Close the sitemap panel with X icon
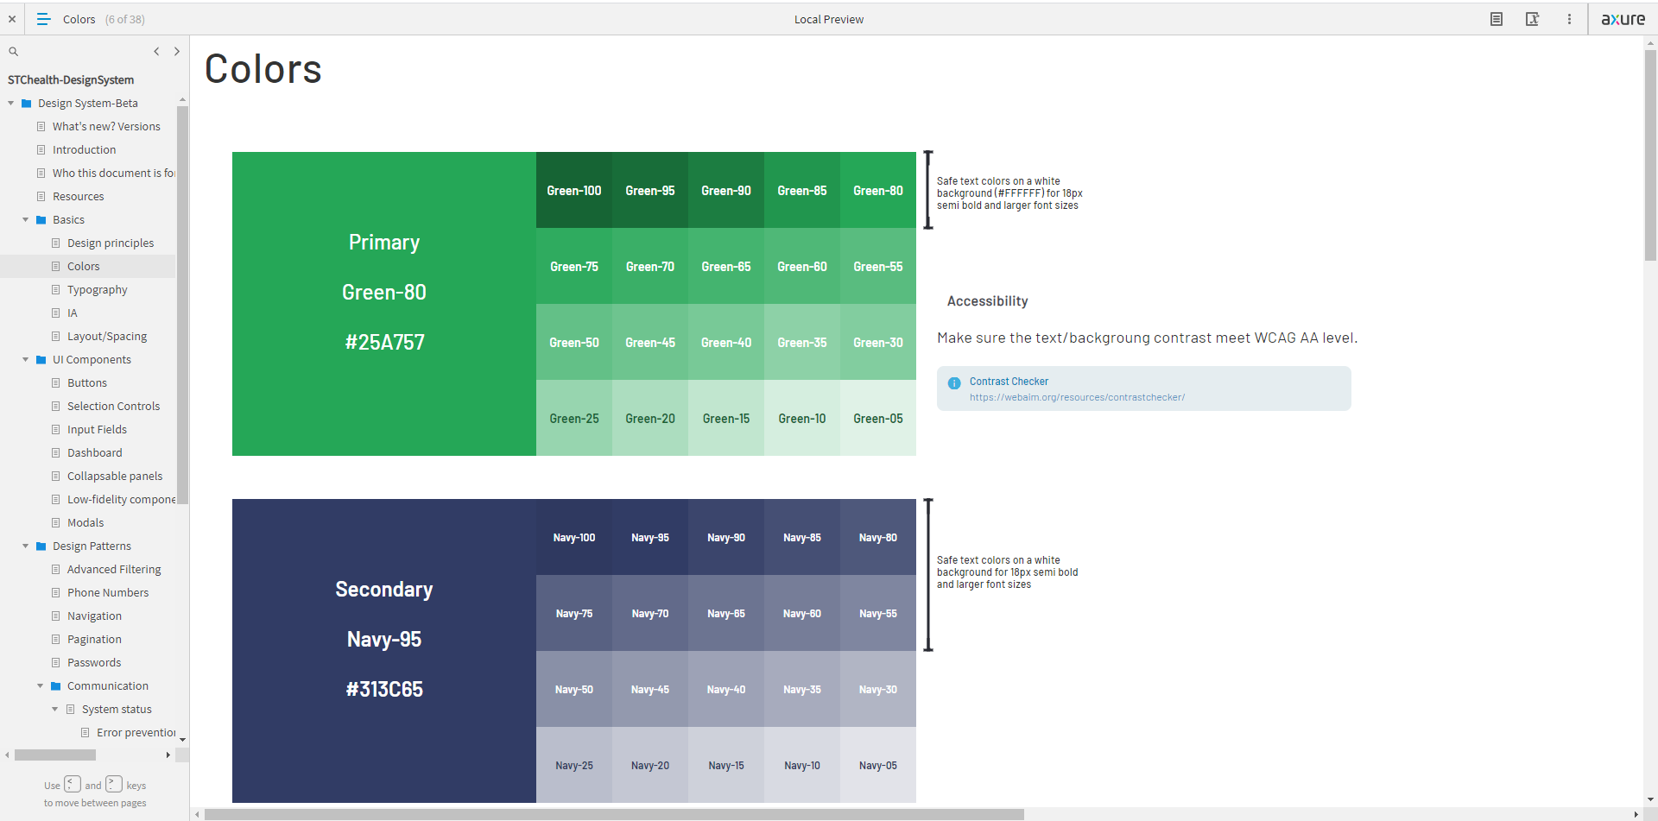Screen dimensions: 1658x821 [12, 19]
